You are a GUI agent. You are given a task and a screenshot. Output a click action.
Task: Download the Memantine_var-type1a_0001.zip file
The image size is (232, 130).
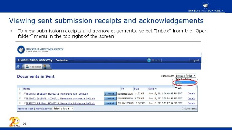coord(110,99)
